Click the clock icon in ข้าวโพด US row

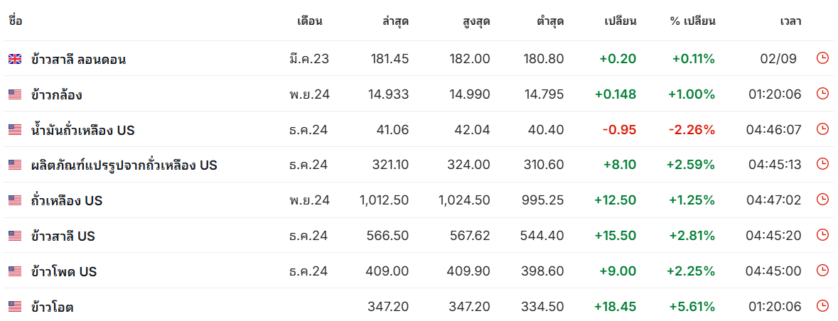(x=822, y=271)
